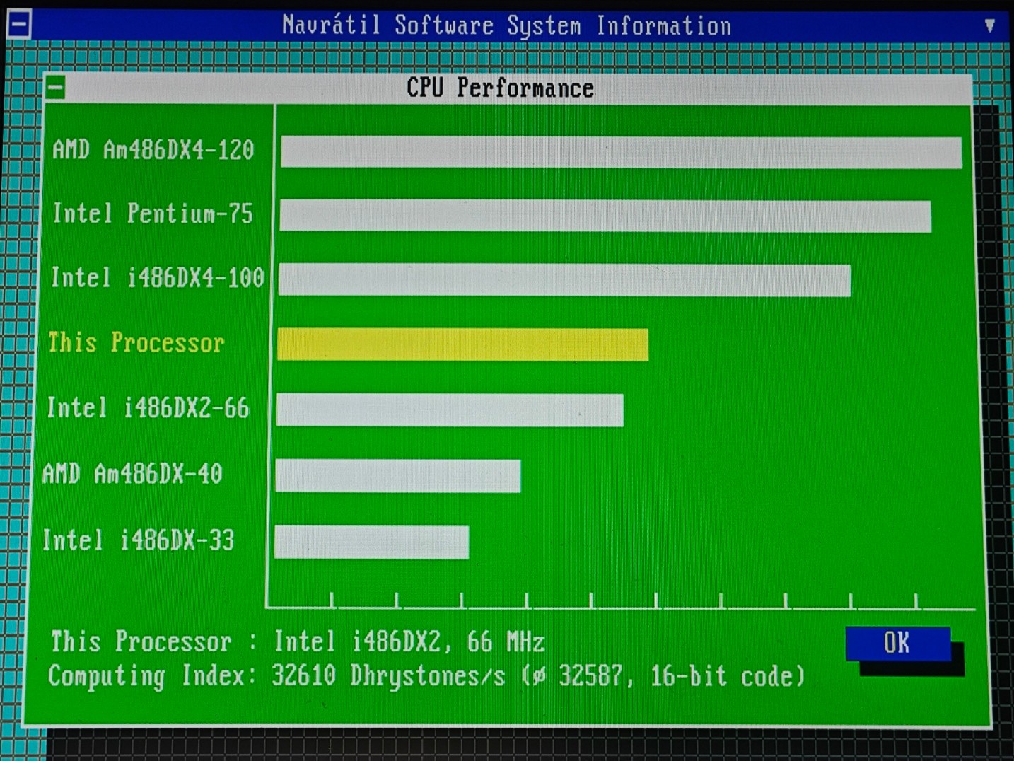Open the main window system menu box
Viewport: 1014px width, 761px height.
coord(19,25)
